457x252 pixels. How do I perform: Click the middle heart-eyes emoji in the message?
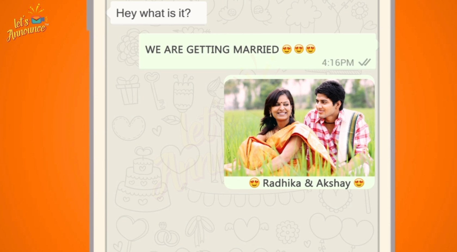299,49
